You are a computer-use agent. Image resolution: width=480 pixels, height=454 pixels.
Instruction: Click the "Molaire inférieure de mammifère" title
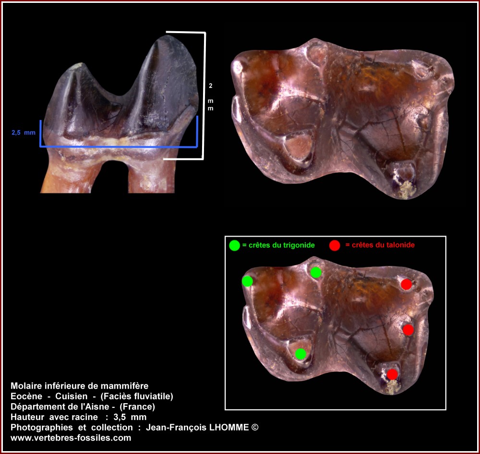click(79, 385)
